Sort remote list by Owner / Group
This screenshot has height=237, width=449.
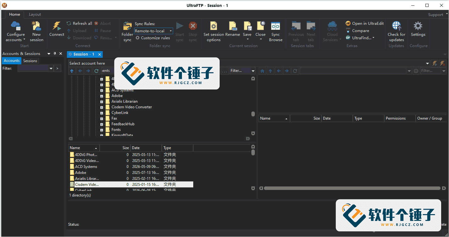click(431, 118)
